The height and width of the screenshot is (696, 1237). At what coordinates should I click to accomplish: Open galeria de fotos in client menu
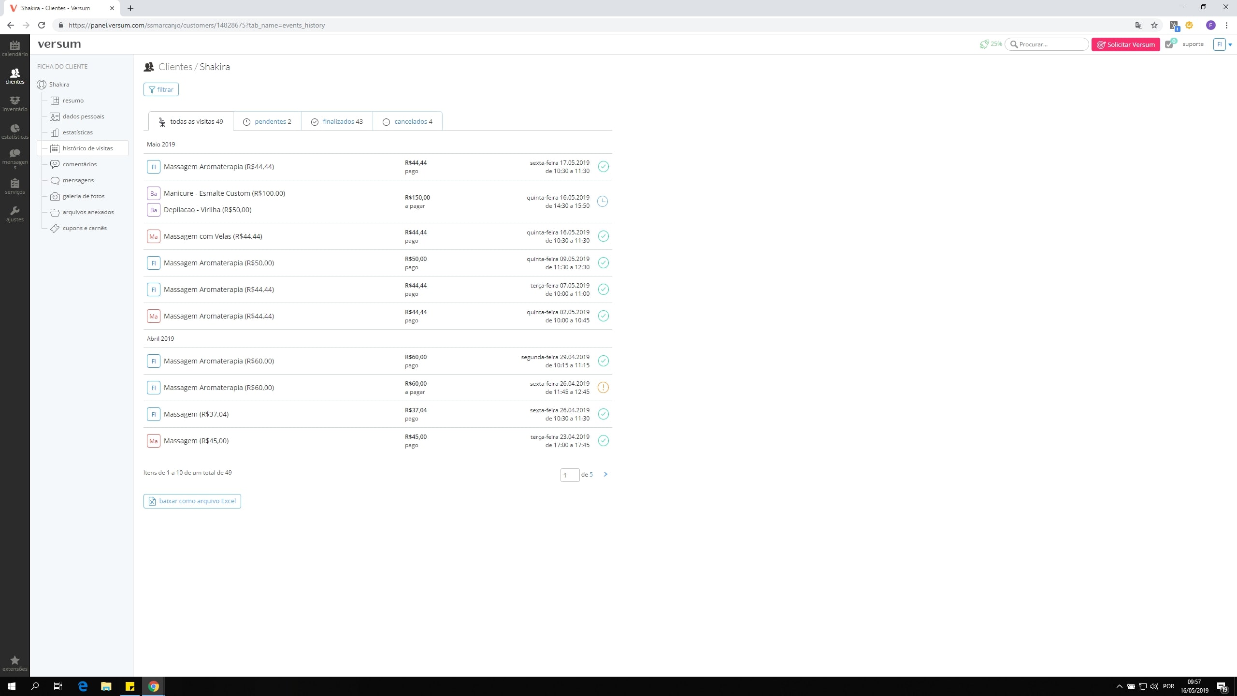(x=83, y=196)
